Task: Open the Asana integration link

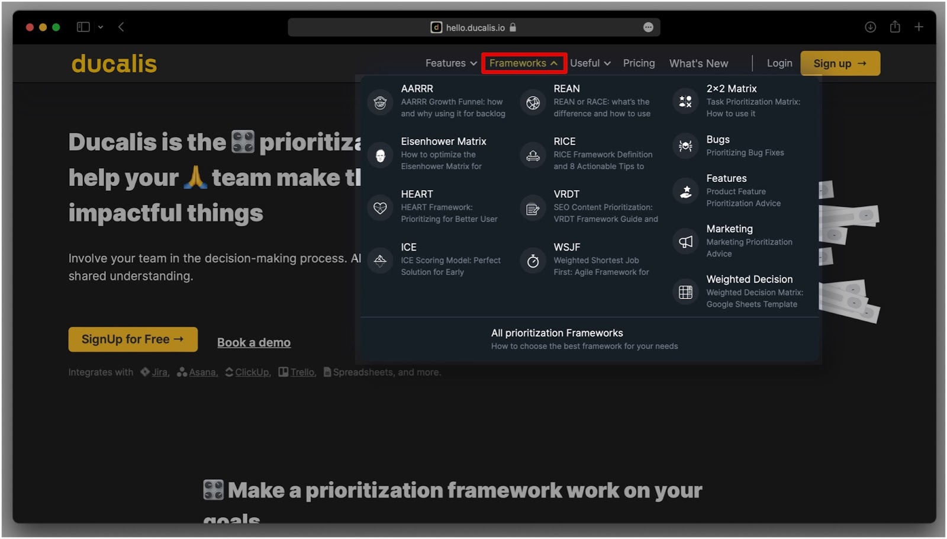Action: coord(198,372)
